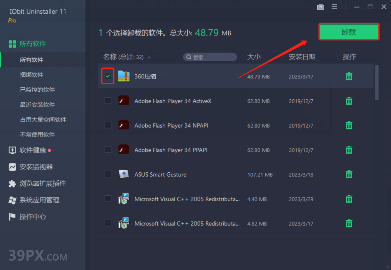
Task: Click the trash icon for Flash Player 34 NPAPI
Action: [349, 125]
